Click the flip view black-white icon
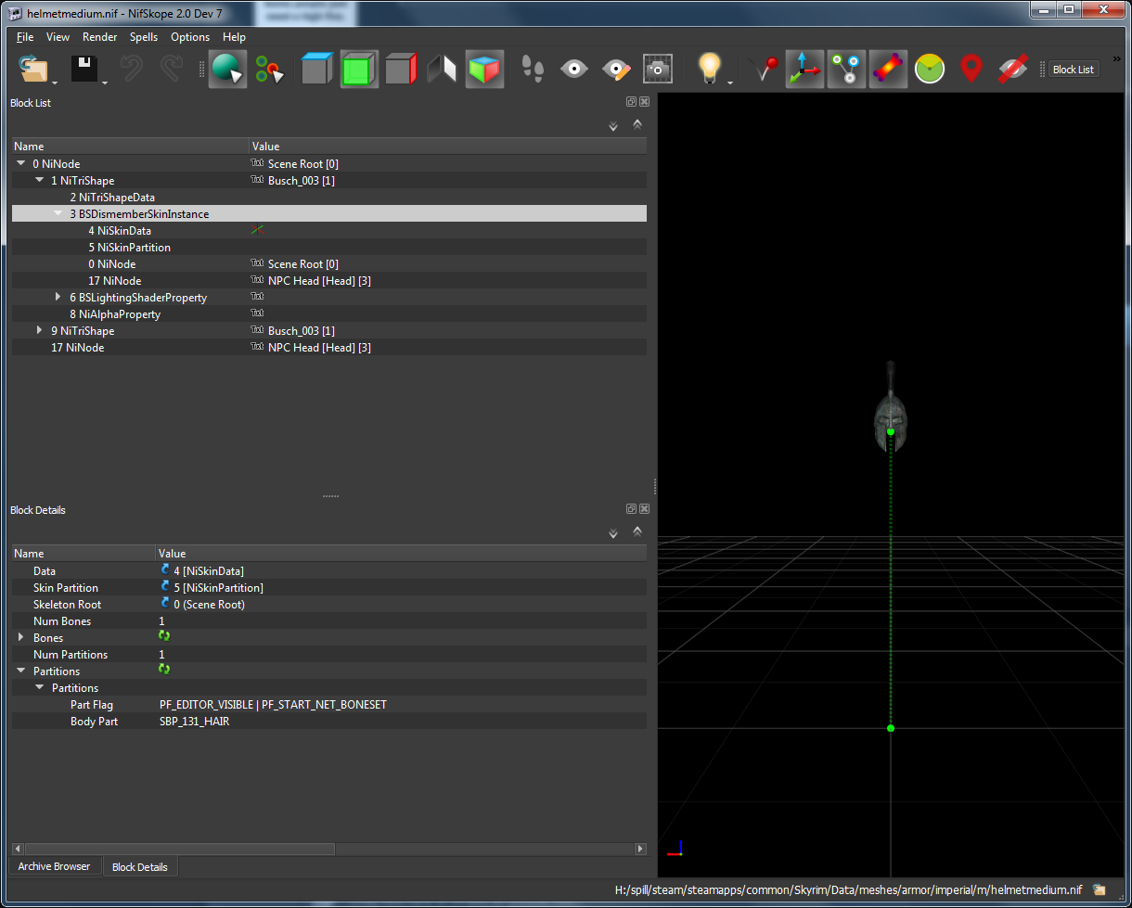This screenshot has width=1132, height=908. [442, 69]
